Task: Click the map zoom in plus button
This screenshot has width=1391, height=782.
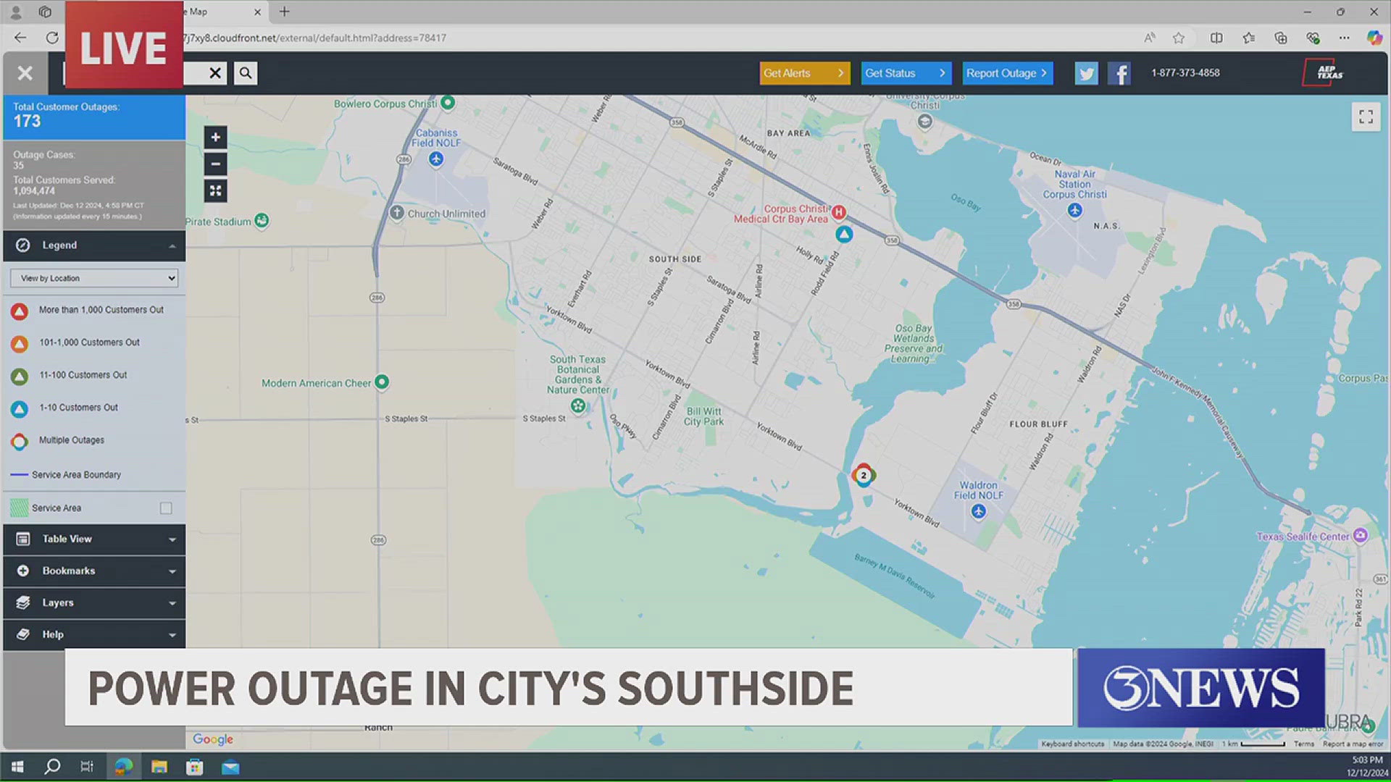Action: (x=215, y=138)
